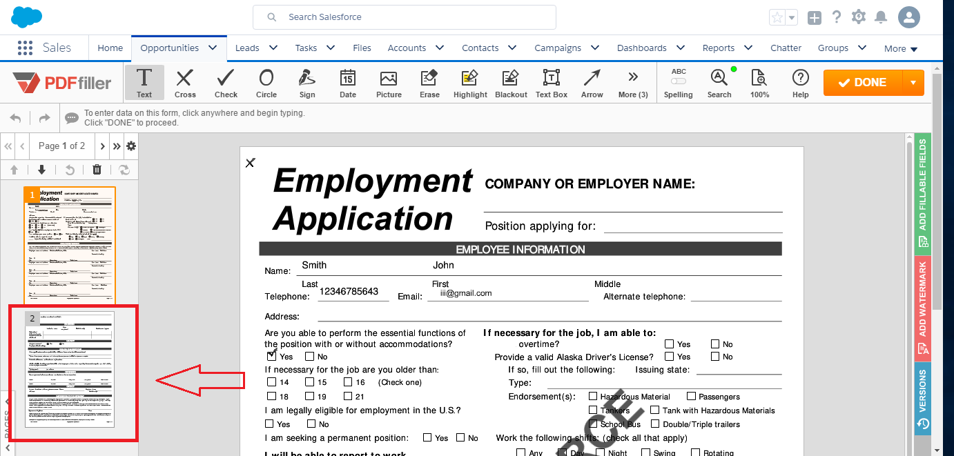
Task: Select the Circle tool
Action: tap(266, 82)
